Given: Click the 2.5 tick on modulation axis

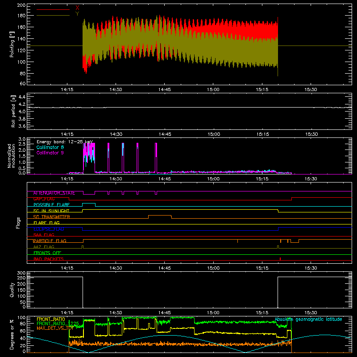Looking at the screenshot, I should (x=22, y=144).
